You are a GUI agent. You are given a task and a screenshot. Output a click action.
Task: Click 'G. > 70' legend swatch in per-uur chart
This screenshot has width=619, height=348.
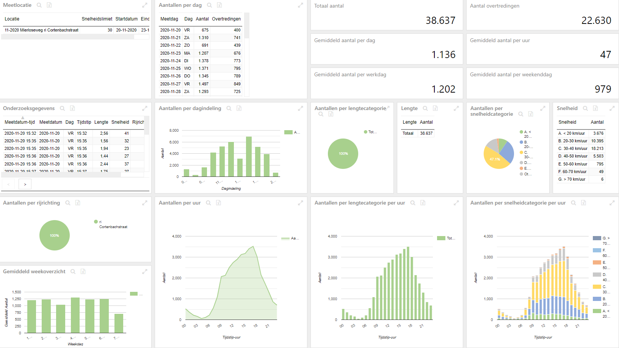[x=597, y=238]
